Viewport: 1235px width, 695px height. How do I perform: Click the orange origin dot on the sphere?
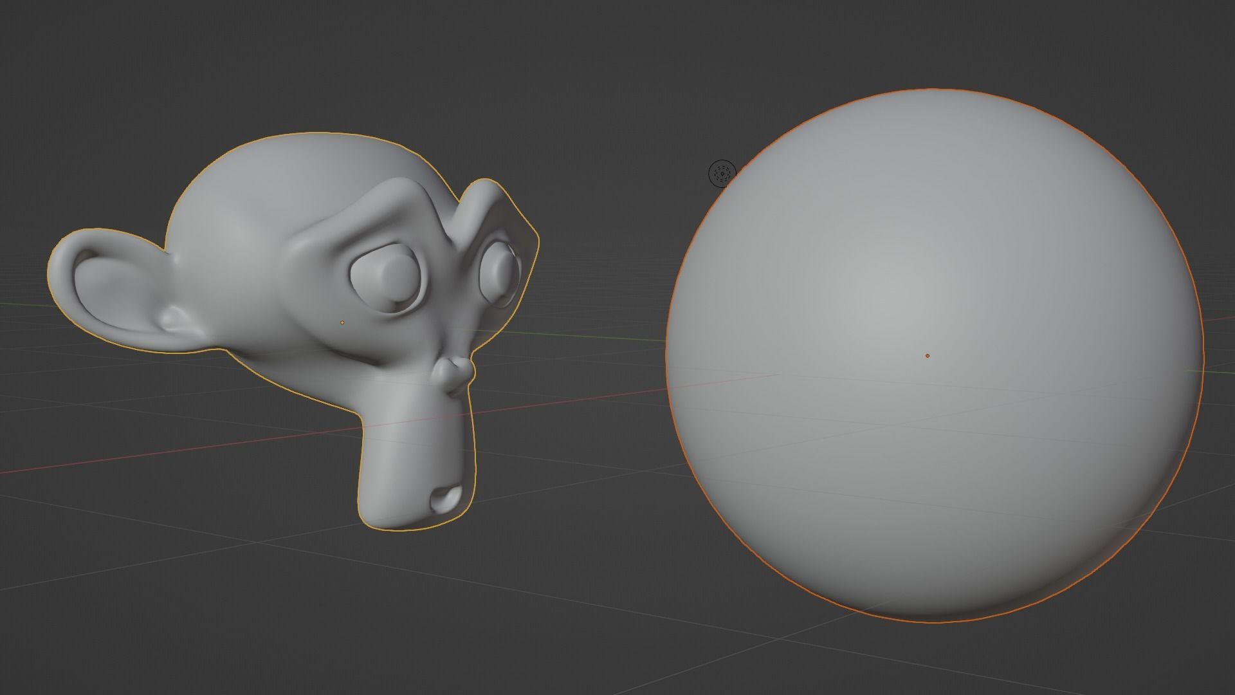point(928,355)
